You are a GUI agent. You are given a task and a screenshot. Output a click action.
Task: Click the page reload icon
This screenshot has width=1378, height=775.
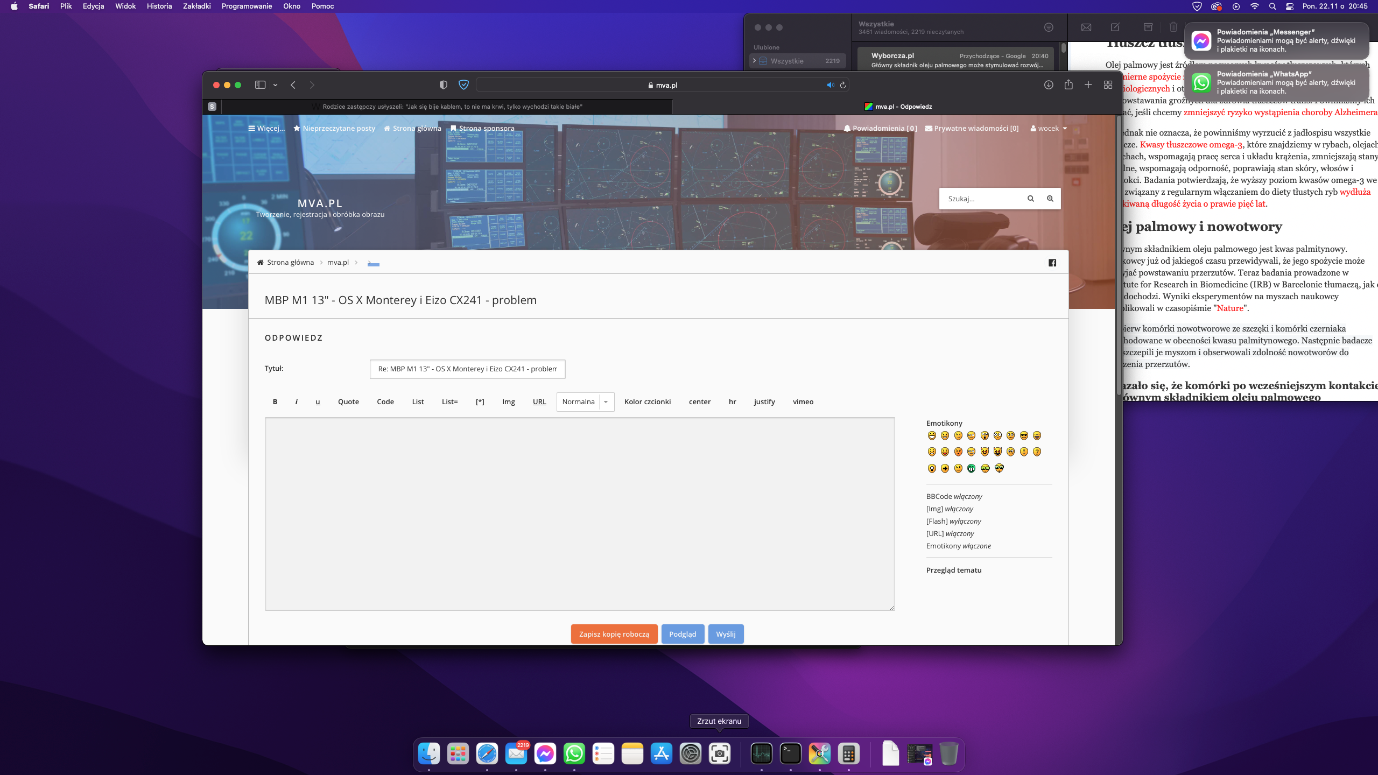843,85
